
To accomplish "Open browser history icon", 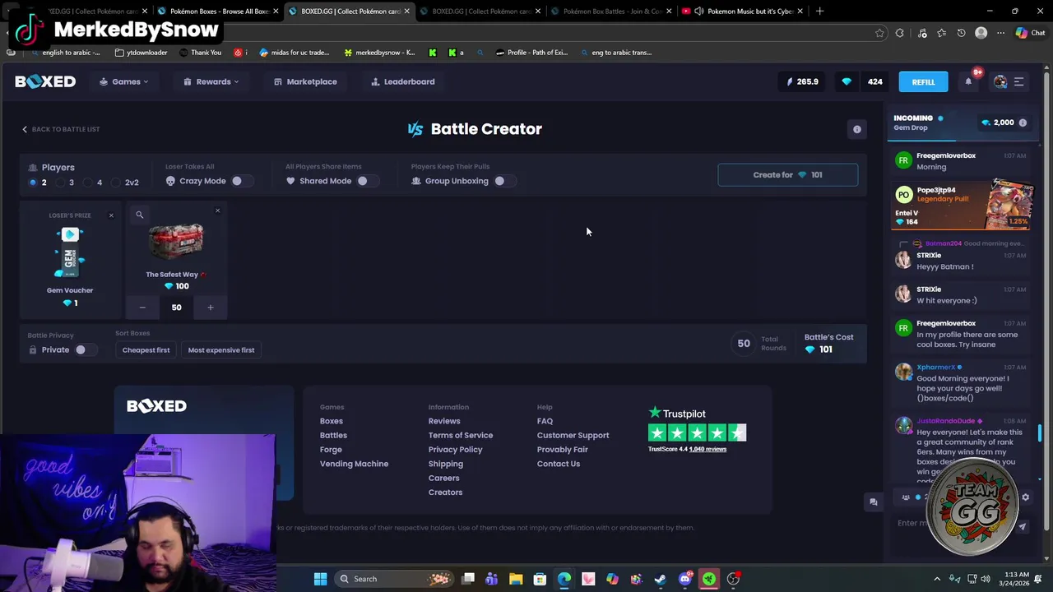I will pyautogui.click(x=961, y=33).
